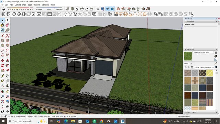This screenshot has height=124, width=220.
Task: Select the Circle tool
Action: tap(3, 45)
